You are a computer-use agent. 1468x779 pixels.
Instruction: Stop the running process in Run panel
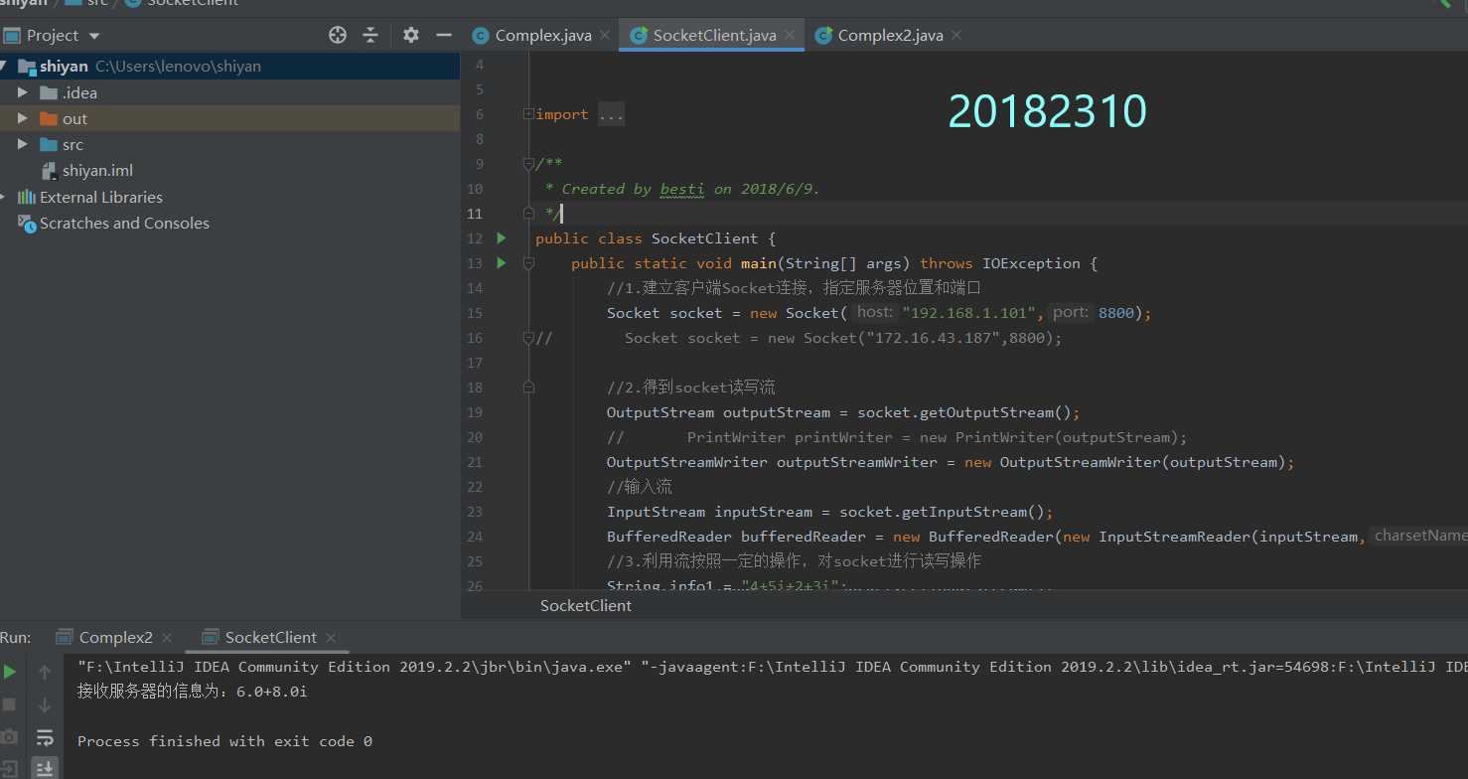(10, 704)
